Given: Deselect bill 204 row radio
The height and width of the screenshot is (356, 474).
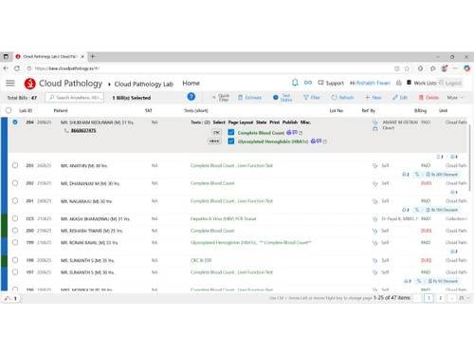Looking at the screenshot, I should coord(15,122).
